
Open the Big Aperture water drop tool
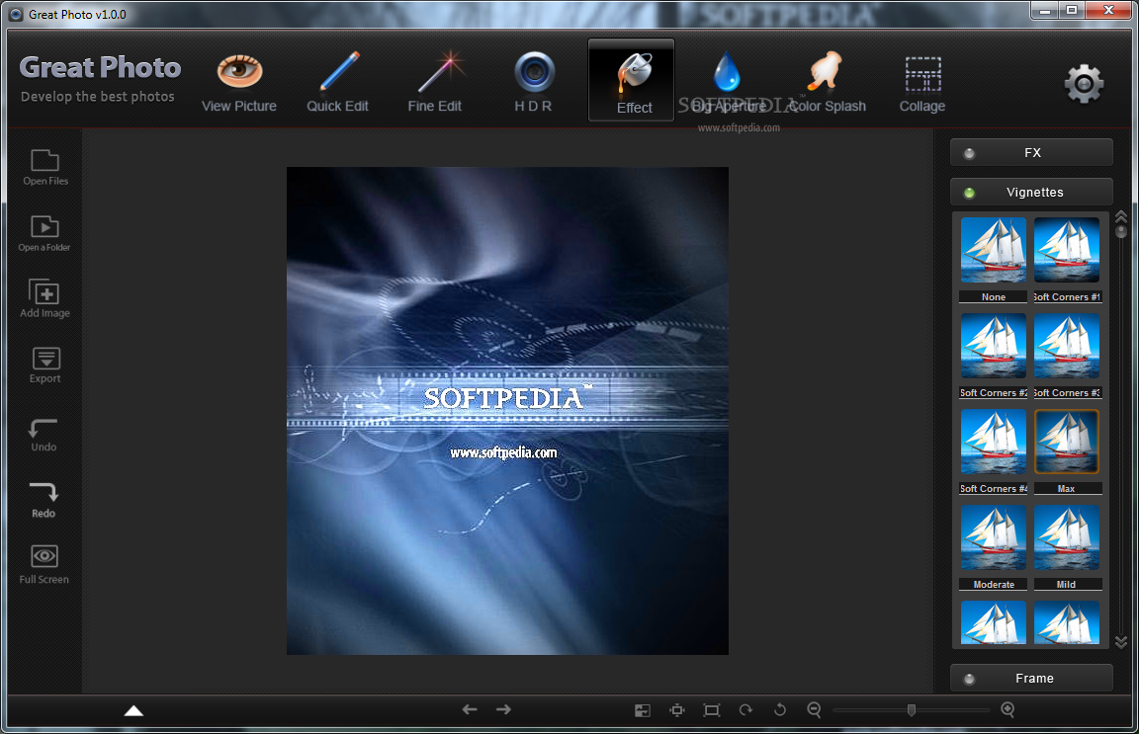(x=728, y=82)
